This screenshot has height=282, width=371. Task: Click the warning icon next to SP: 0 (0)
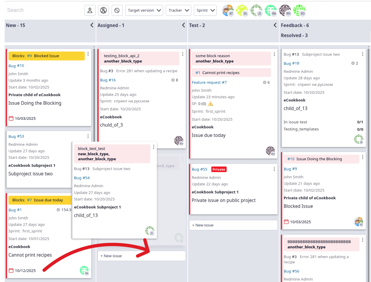pos(210,104)
